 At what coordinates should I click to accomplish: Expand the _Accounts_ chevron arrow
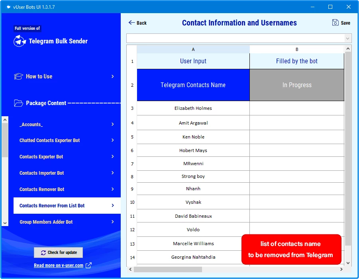[113, 124]
